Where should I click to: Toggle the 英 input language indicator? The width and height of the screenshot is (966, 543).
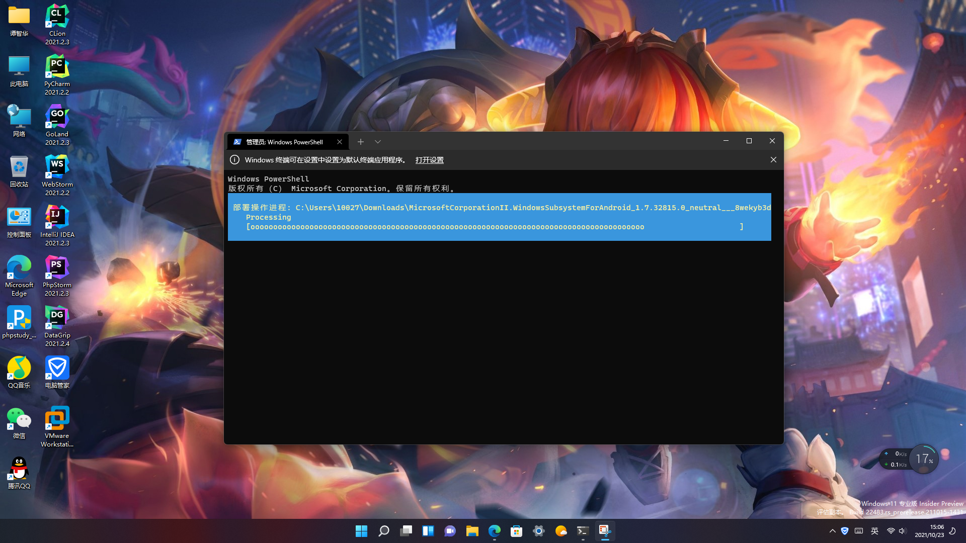tap(874, 531)
